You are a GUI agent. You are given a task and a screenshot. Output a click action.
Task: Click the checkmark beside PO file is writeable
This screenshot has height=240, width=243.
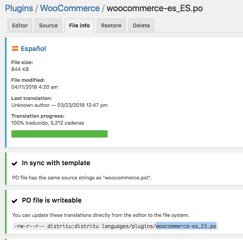point(15,201)
